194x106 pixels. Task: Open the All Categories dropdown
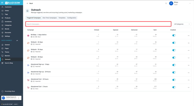(x=182, y=24)
